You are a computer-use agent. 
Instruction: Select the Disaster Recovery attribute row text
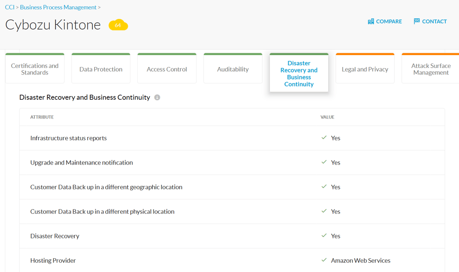55,236
